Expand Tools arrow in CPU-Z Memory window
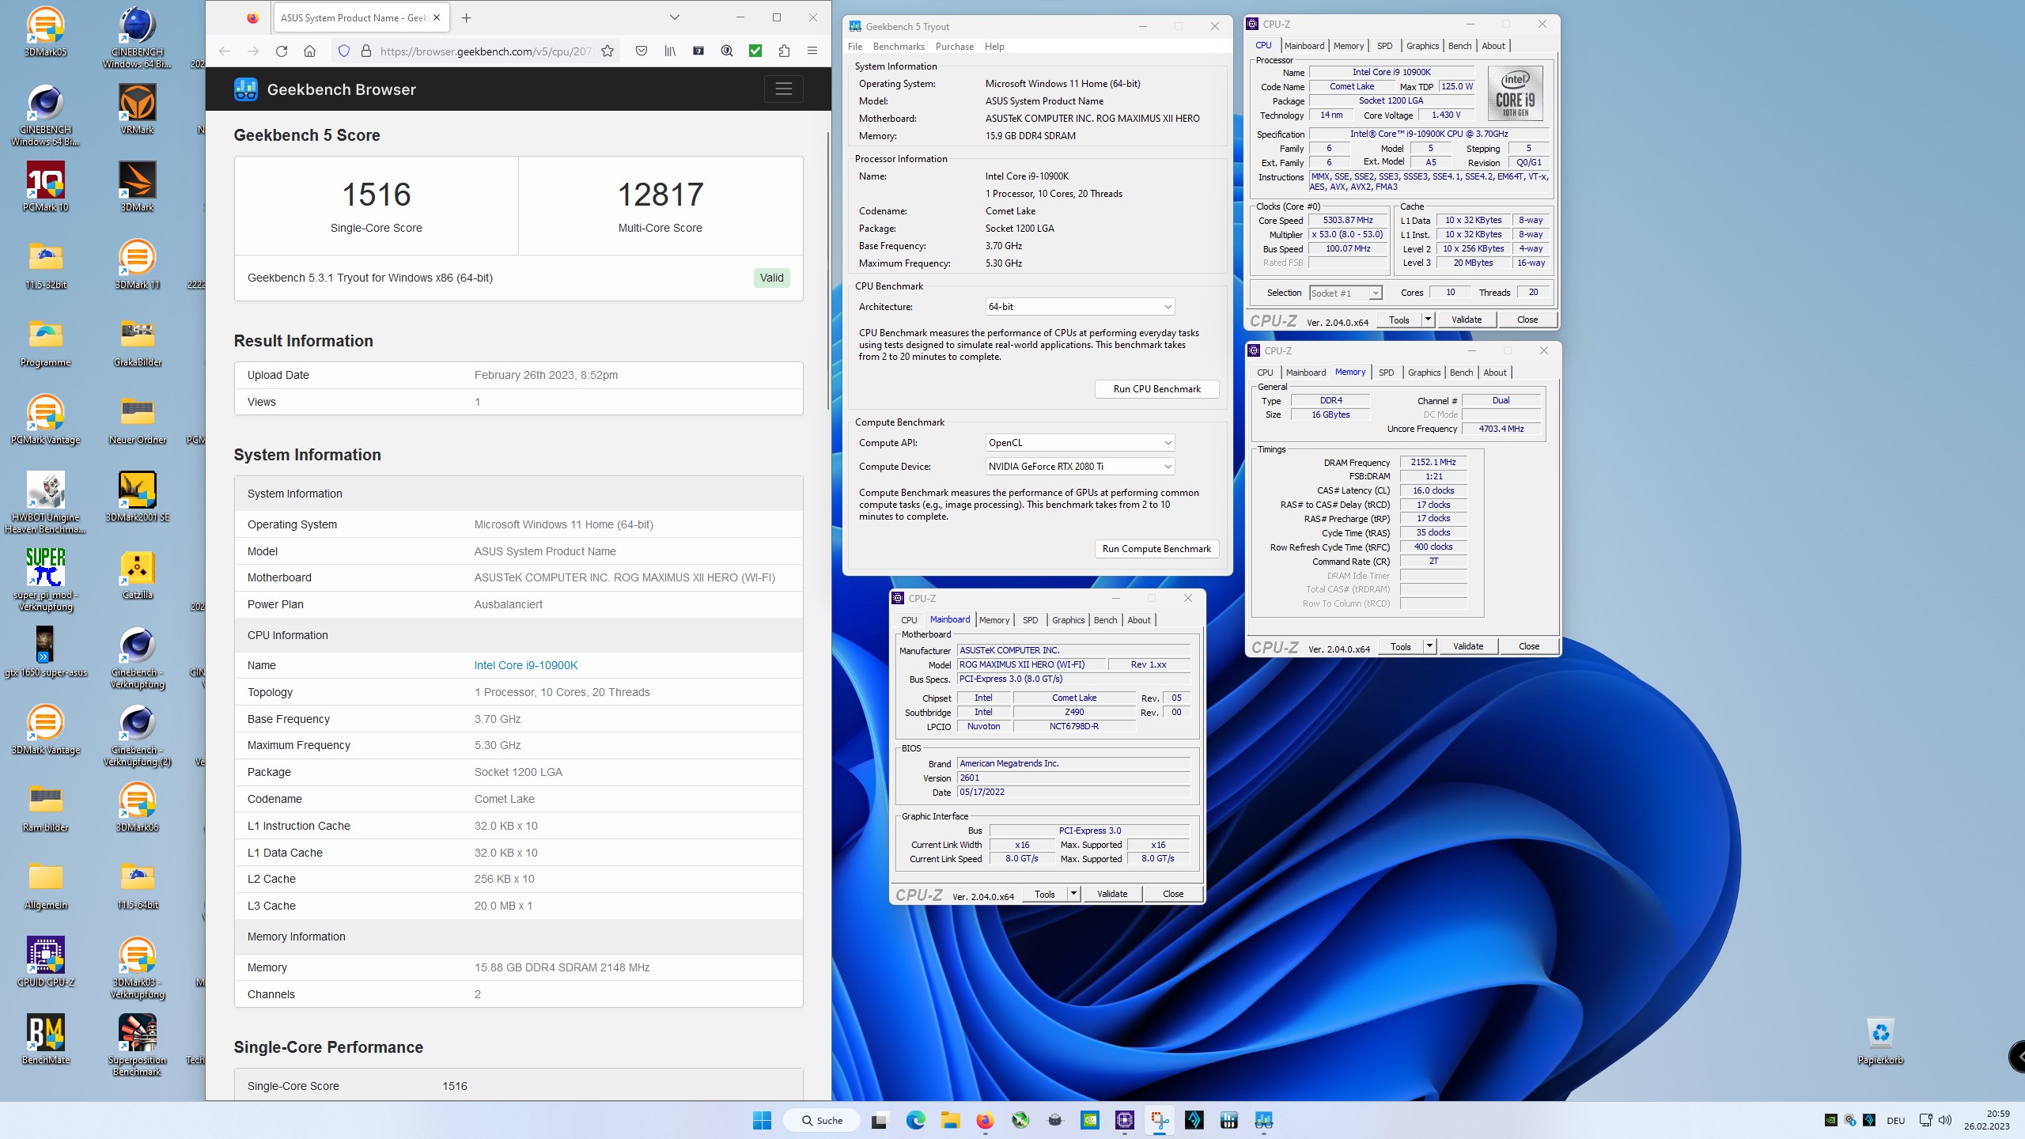The height and width of the screenshot is (1139, 2025). pyautogui.click(x=1429, y=646)
